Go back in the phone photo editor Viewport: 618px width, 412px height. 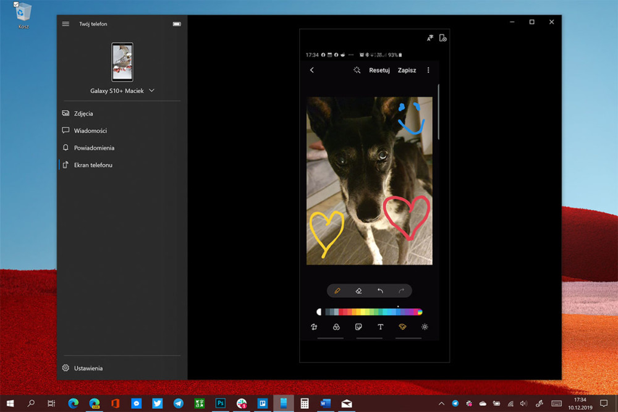click(311, 70)
